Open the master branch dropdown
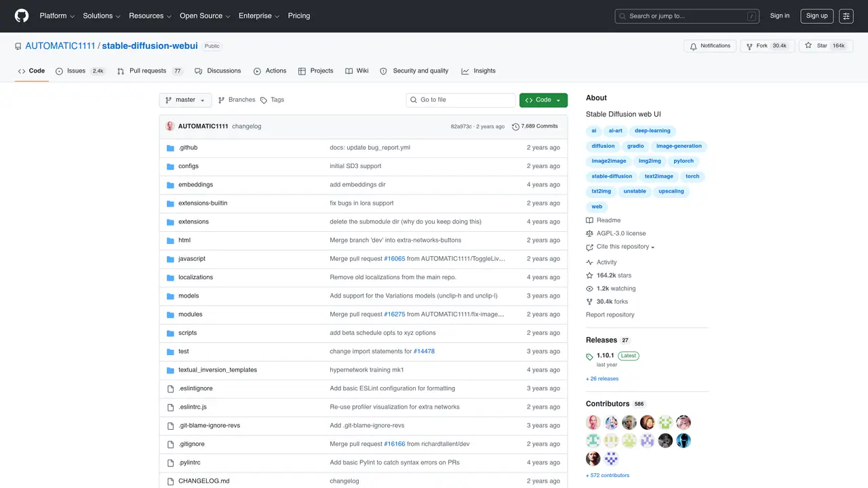The image size is (868, 488). [x=185, y=100]
